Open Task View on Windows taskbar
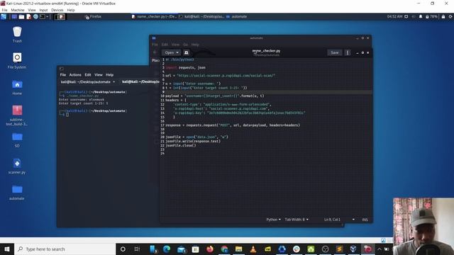This screenshot has width=454, height=255. (137, 249)
